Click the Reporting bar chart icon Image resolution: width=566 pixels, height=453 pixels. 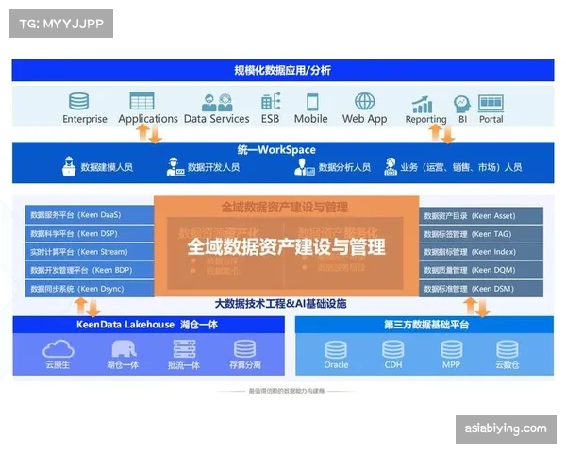pos(423,105)
